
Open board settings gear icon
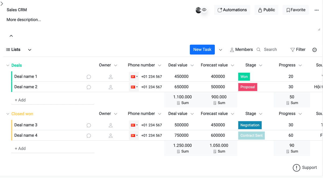click(x=314, y=50)
